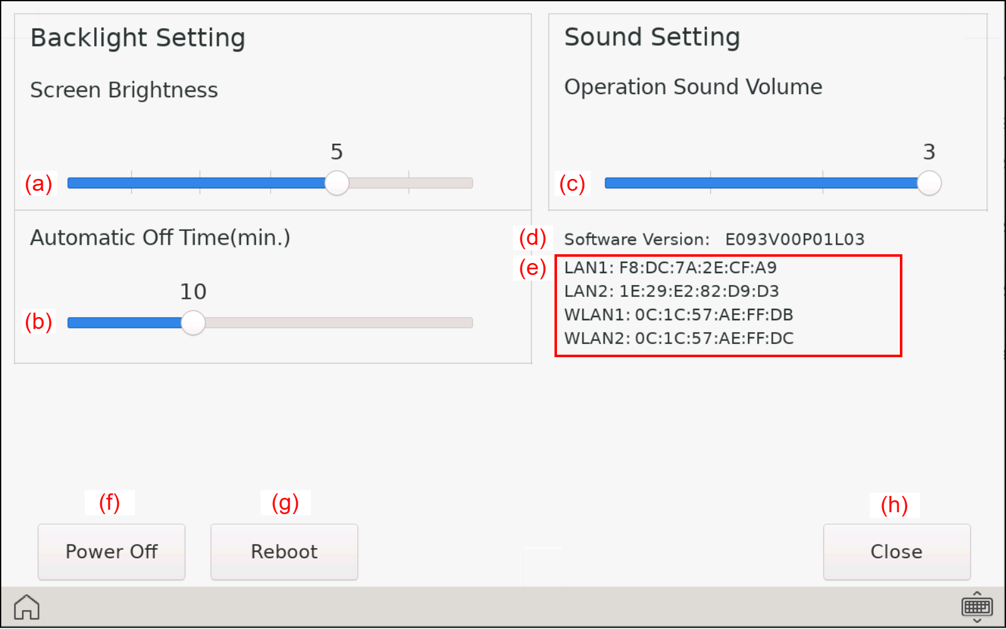Click the Operation Sound Volume slider handle
The height and width of the screenshot is (629, 1006).
pyautogui.click(x=929, y=183)
